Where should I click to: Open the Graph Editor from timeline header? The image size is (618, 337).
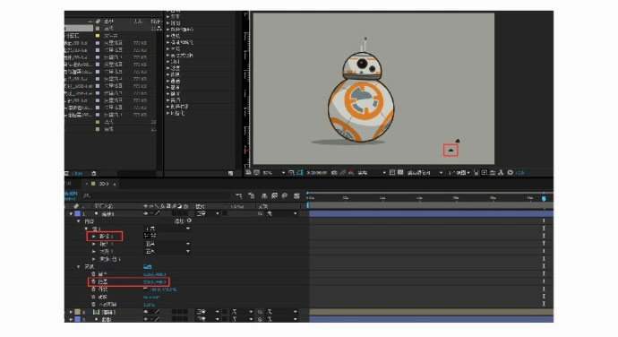[296, 195]
